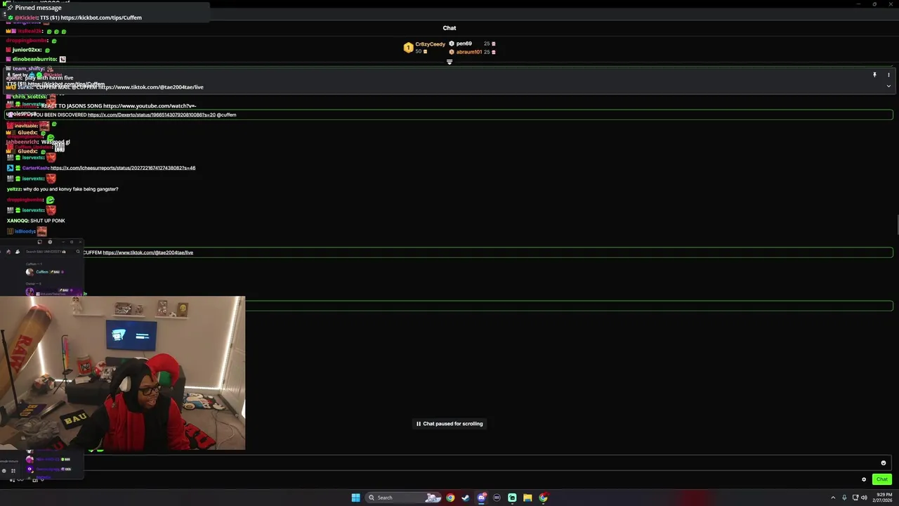
Task: Click username isBloody in chat
Action: (x=25, y=231)
